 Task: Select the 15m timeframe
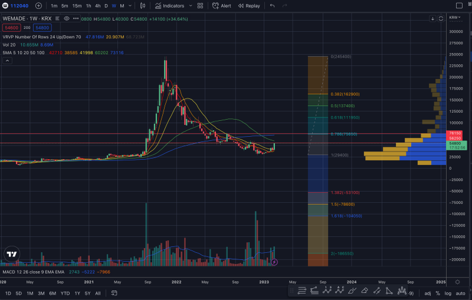pyautogui.click(x=77, y=6)
